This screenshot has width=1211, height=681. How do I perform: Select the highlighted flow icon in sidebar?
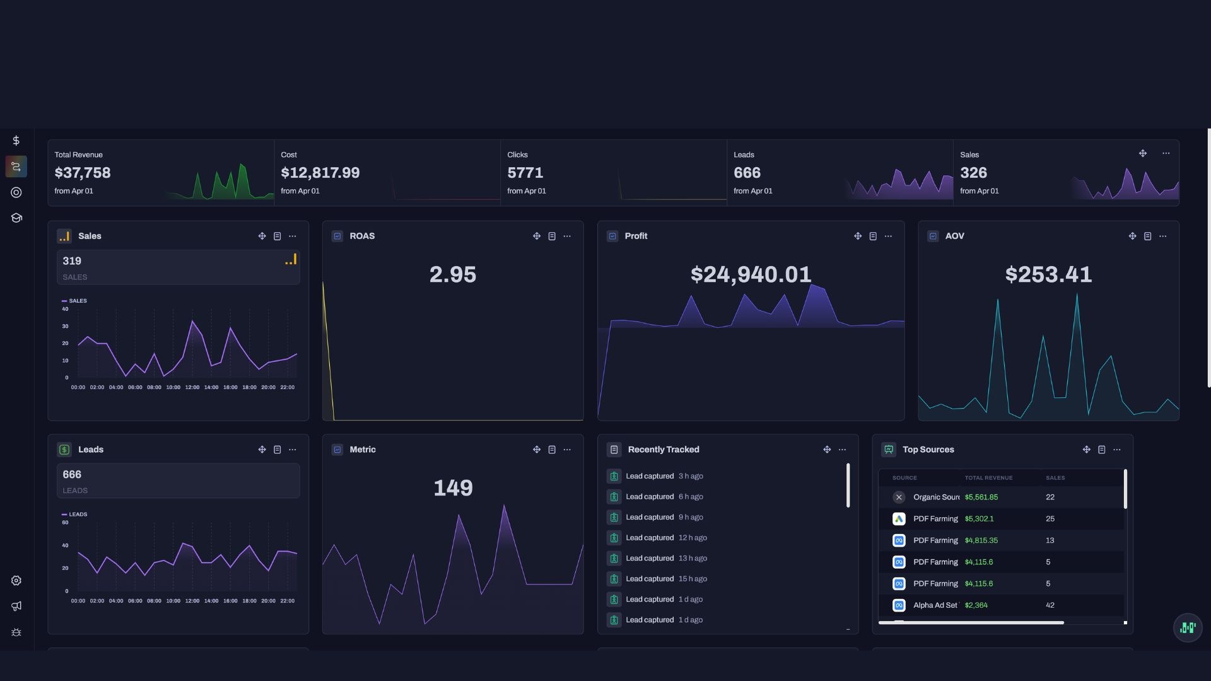tap(16, 166)
